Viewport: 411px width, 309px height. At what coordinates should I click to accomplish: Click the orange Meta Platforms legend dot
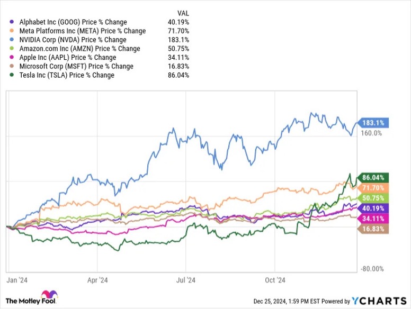[12, 31]
